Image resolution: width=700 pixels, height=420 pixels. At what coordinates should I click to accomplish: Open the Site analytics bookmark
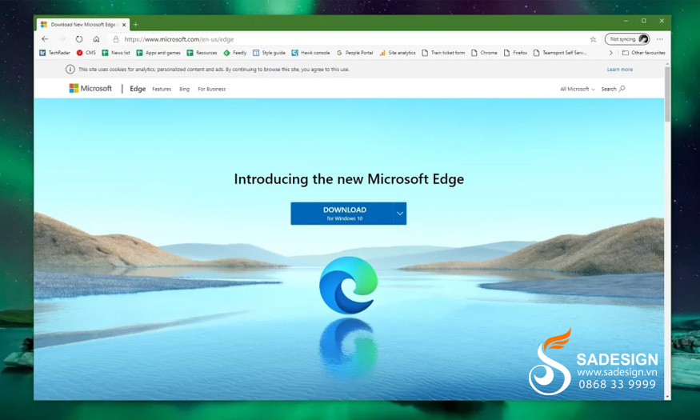click(x=398, y=53)
